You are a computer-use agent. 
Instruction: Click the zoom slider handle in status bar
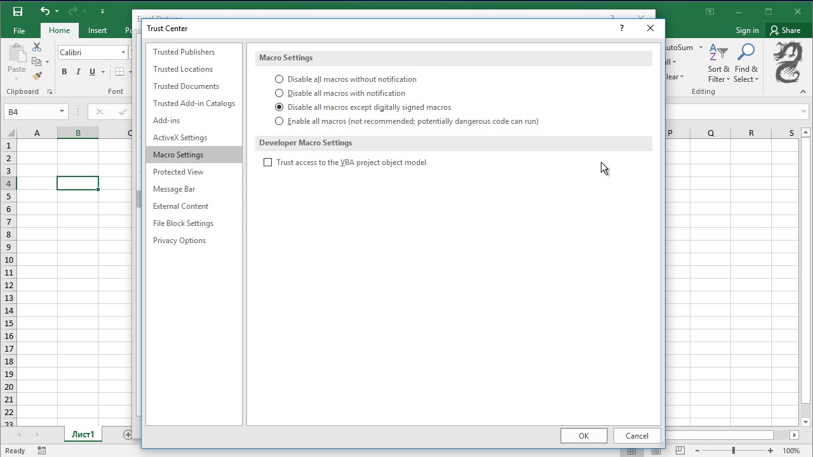point(733,451)
